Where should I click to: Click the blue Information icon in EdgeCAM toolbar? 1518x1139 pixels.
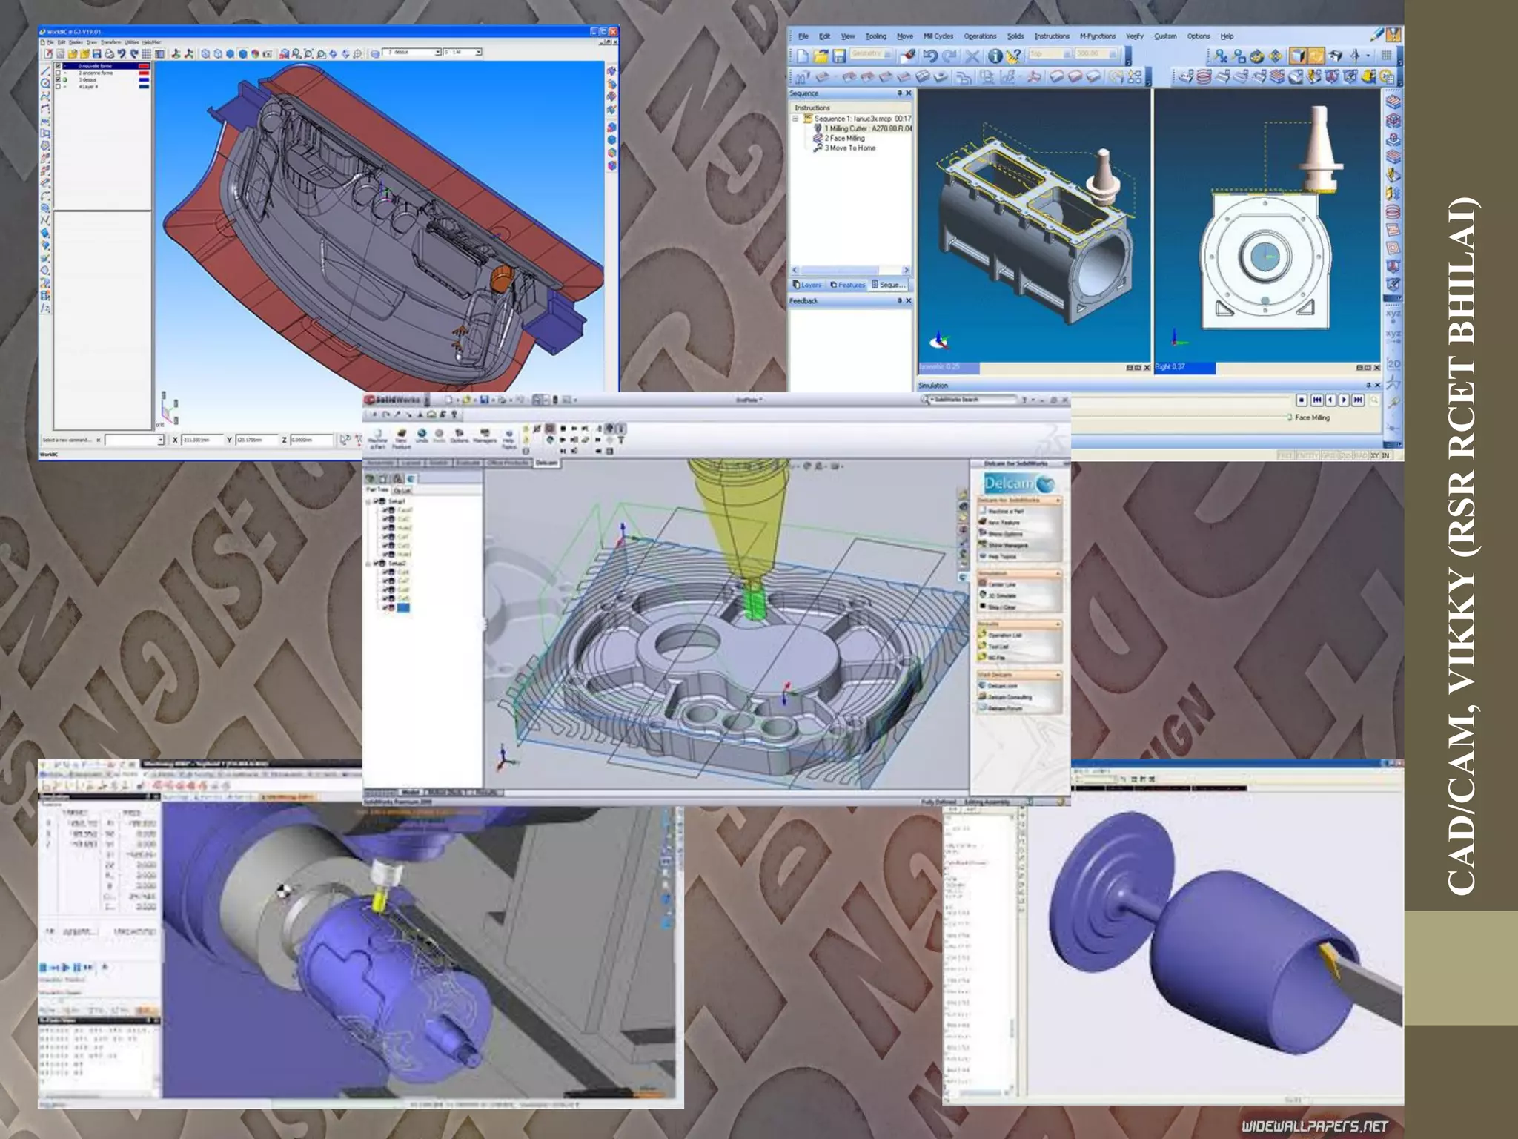995,56
